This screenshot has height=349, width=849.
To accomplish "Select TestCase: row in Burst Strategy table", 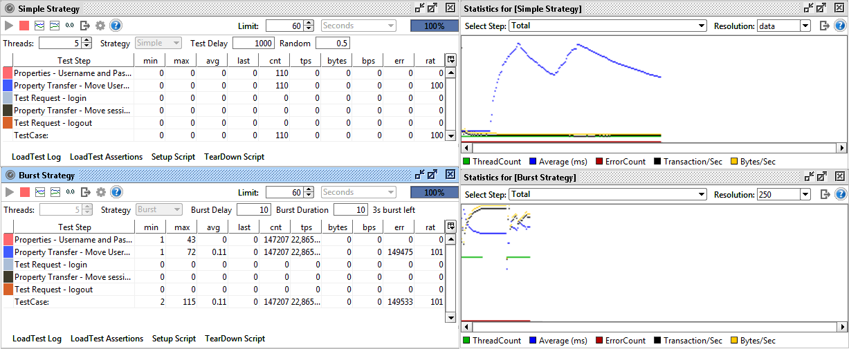I will click(x=223, y=302).
